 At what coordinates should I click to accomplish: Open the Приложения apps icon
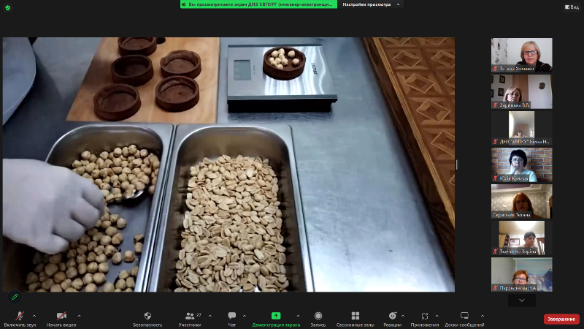click(425, 316)
